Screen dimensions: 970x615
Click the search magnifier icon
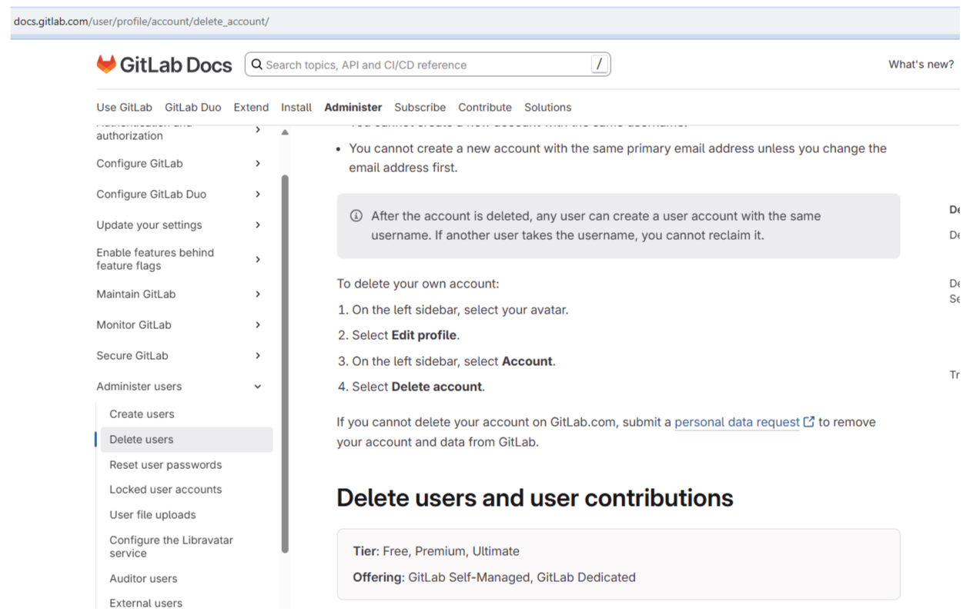point(257,65)
